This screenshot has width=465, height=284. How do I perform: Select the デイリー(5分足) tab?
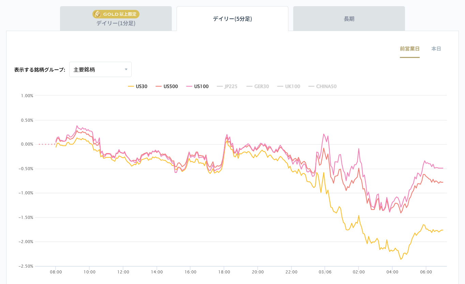point(232,19)
